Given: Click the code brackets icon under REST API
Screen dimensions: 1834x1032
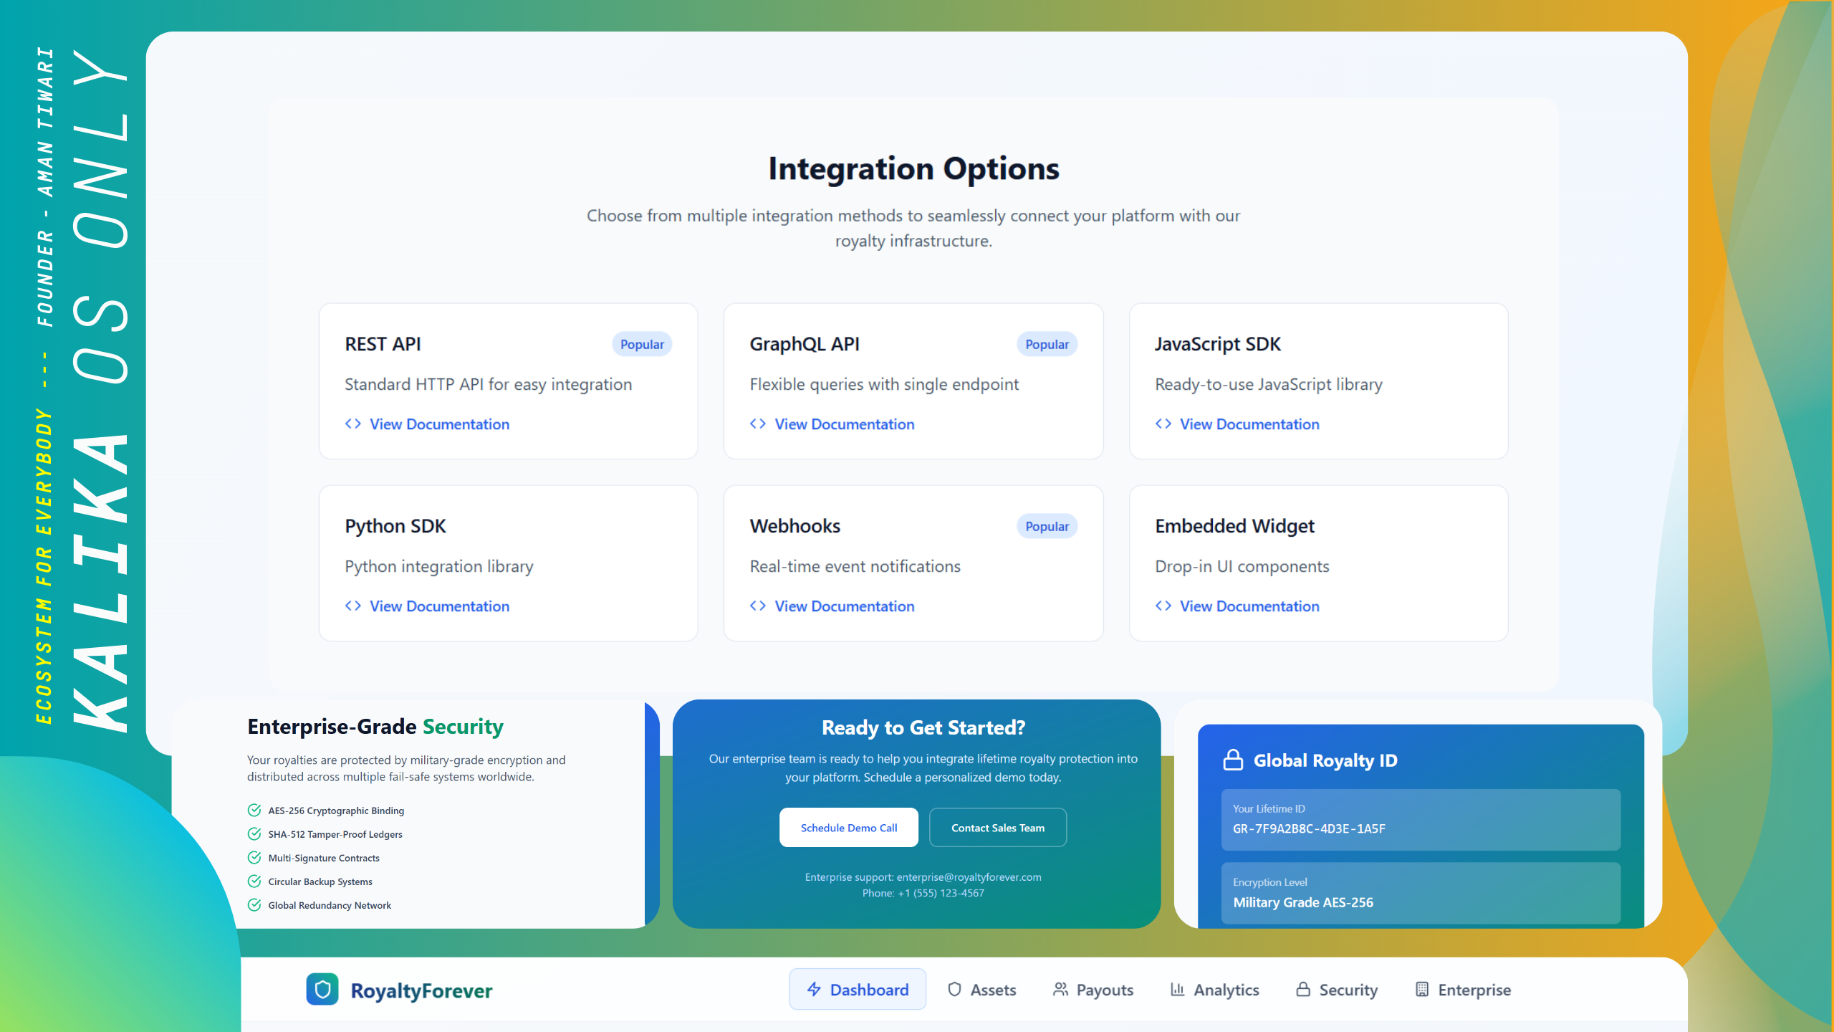Looking at the screenshot, I should point(352,424).
